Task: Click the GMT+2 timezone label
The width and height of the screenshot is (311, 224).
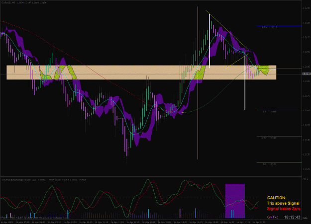Action: point(272,217)
